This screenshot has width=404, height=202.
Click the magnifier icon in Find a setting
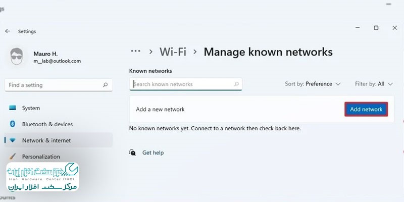coord(105,85)
